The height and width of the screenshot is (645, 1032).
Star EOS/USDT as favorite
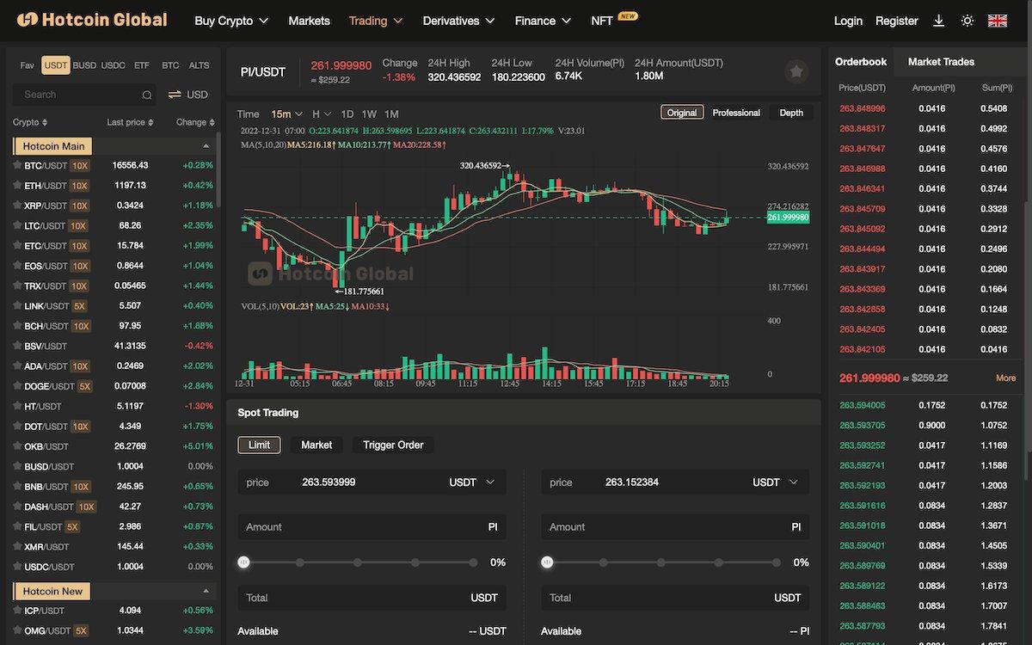(x=16, y=266)
